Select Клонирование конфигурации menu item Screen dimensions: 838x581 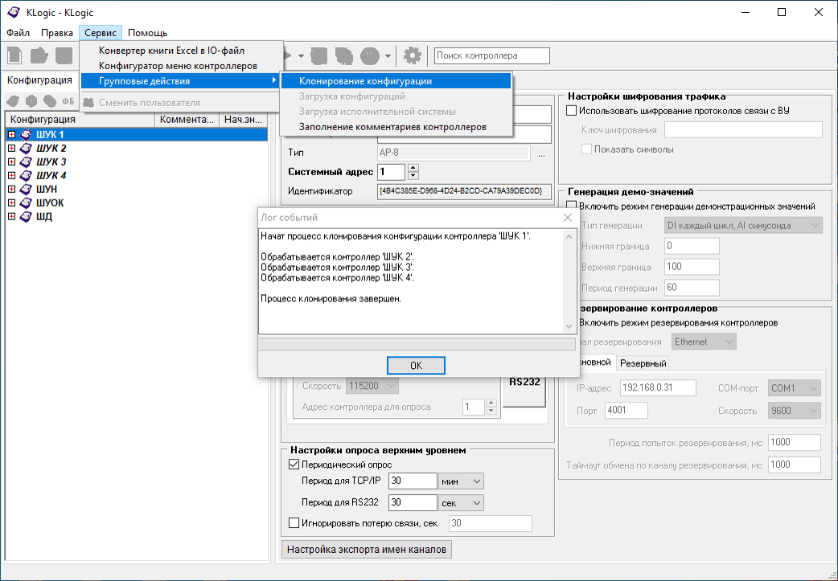[365, 81]
